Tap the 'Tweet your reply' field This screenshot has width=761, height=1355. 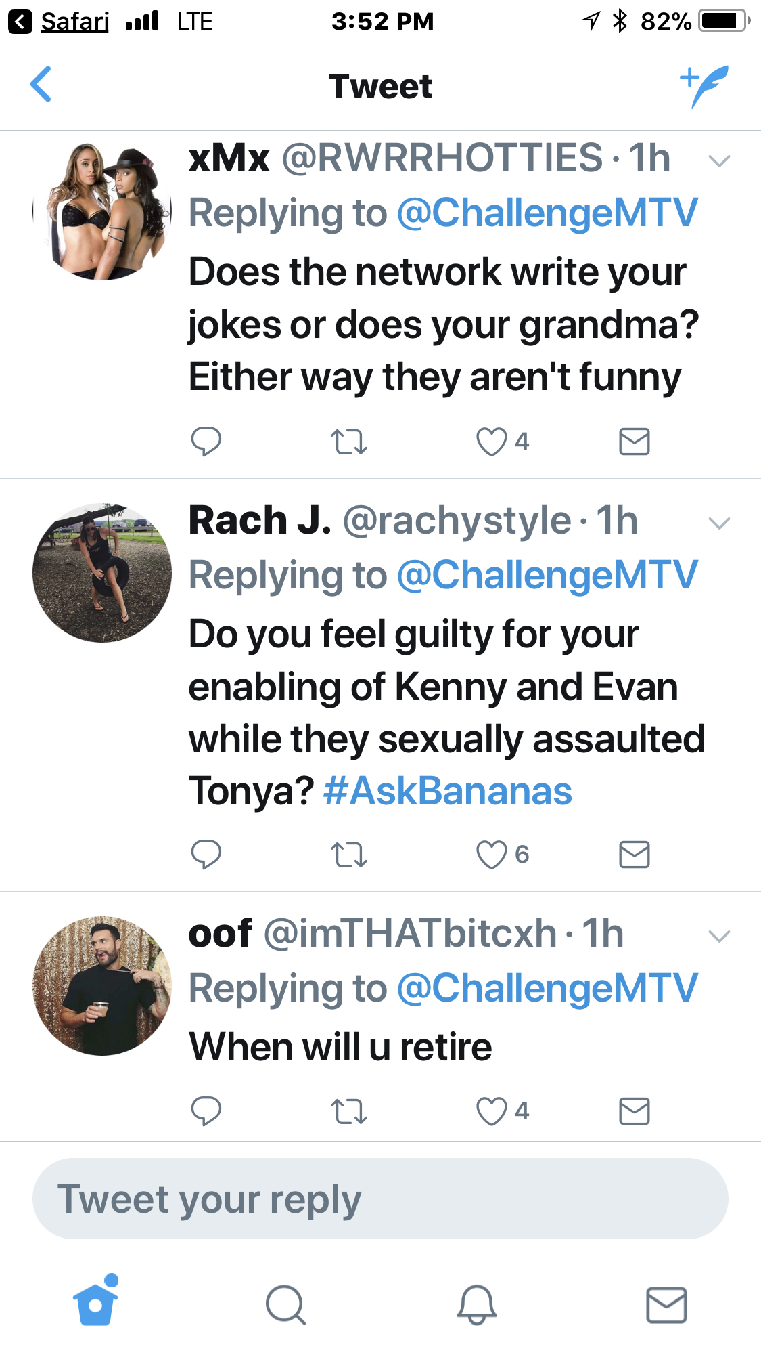(x=380, y=1199)
